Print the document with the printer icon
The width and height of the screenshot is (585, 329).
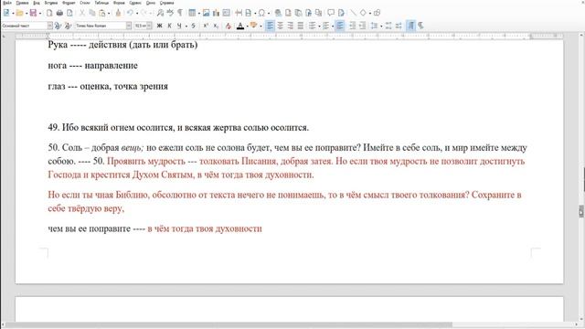59,13
